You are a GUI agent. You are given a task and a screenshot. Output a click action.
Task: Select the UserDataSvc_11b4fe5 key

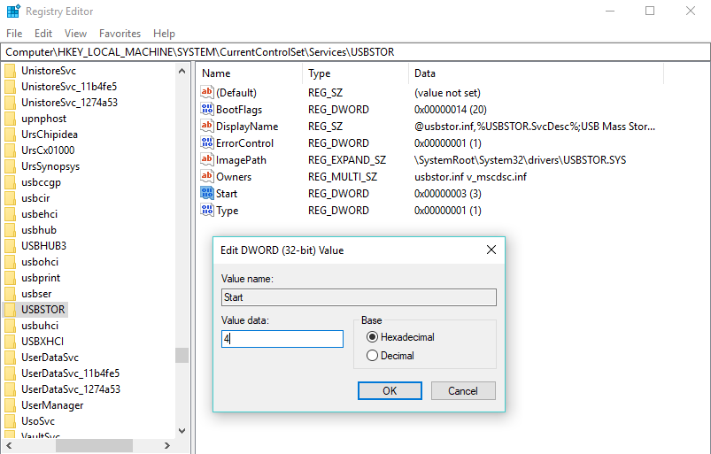[x=70, y=373]
